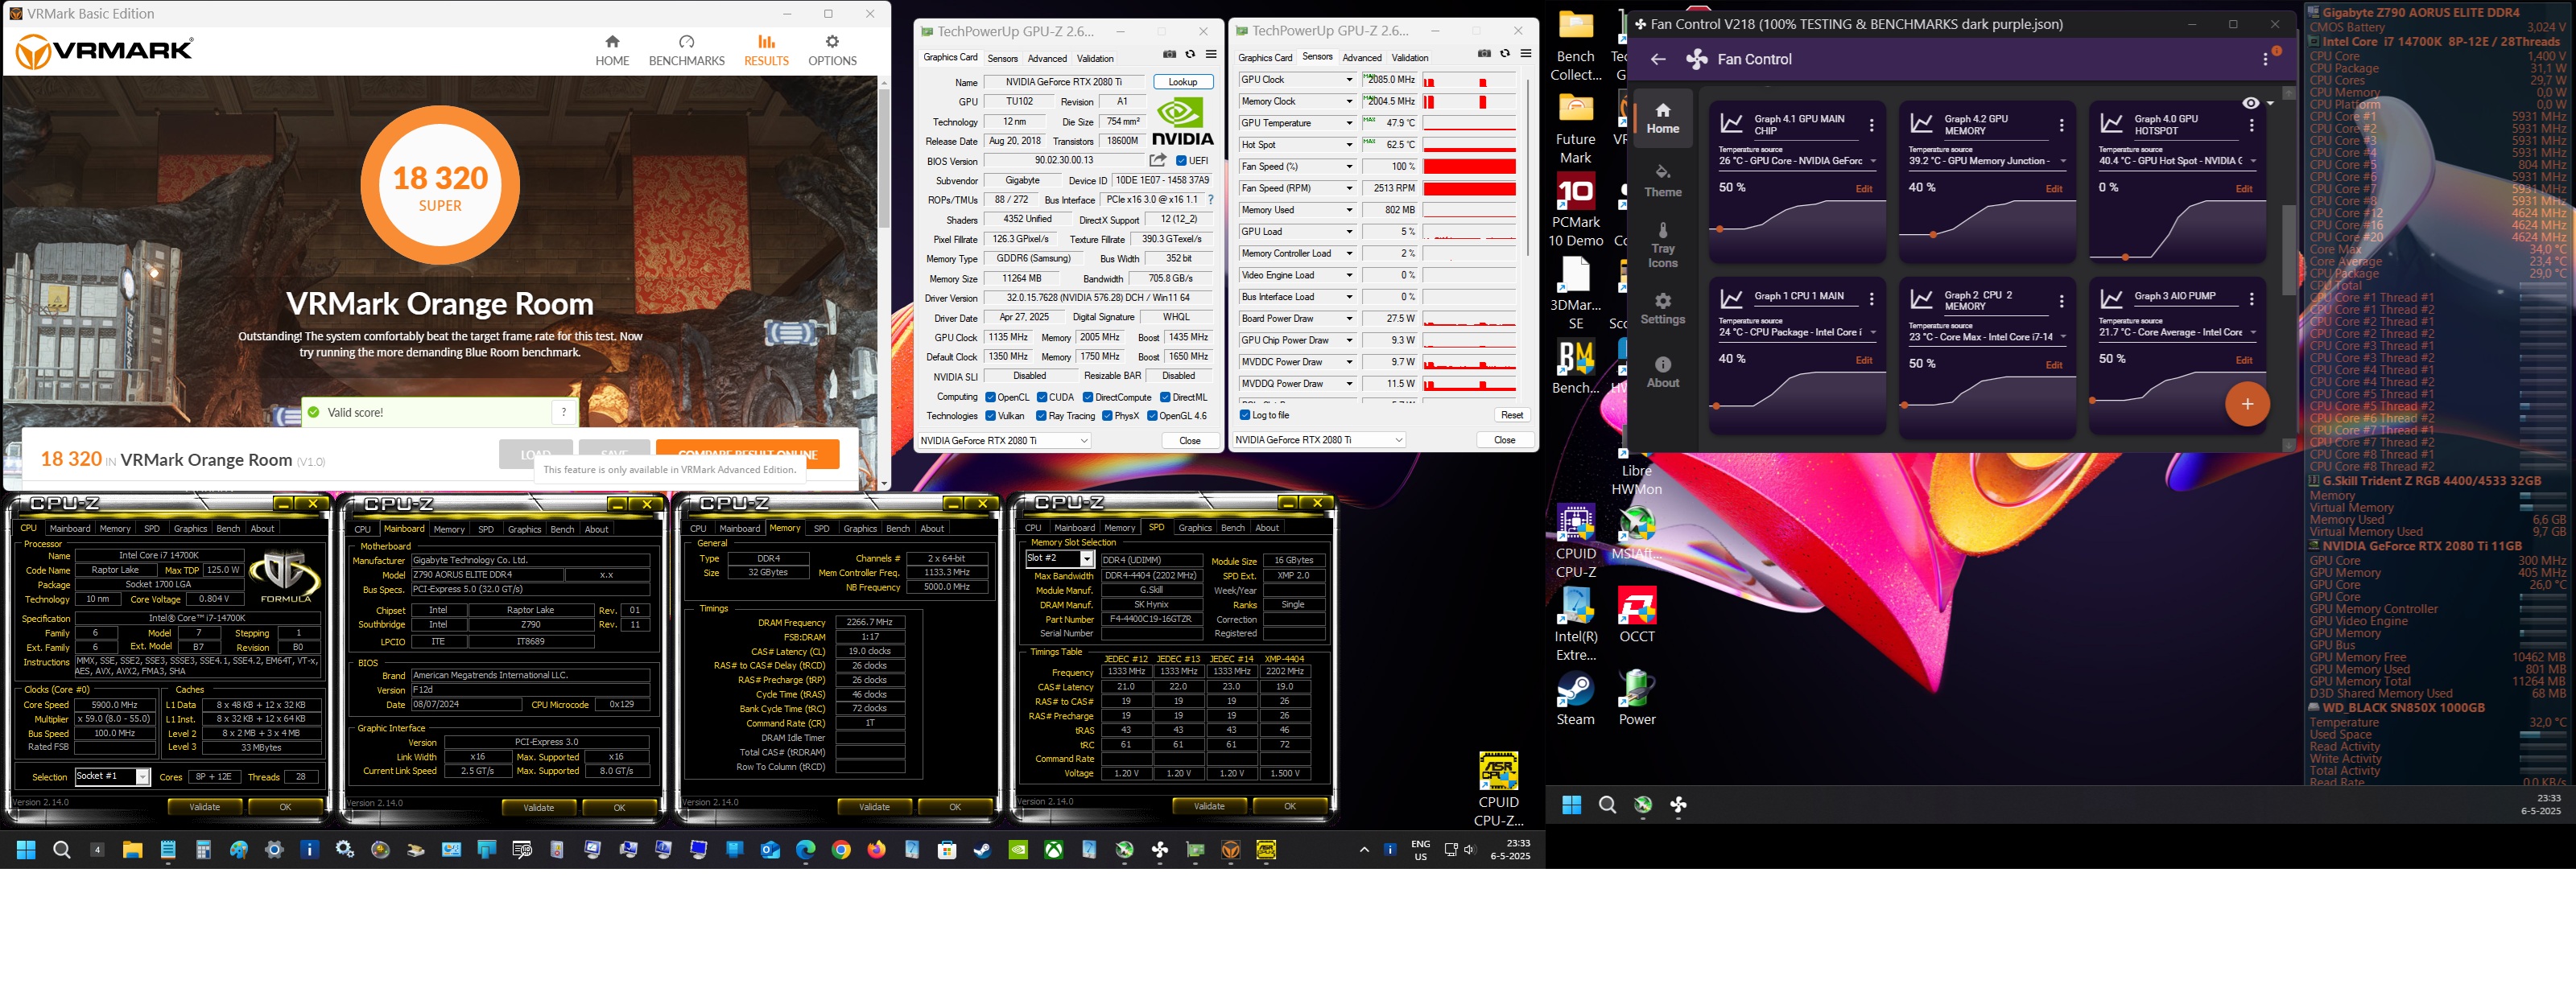The width and height of the screenshot is (2576, 992).
Task: Click Validate in CPU-Z Mainboard window
Action: 539,807
